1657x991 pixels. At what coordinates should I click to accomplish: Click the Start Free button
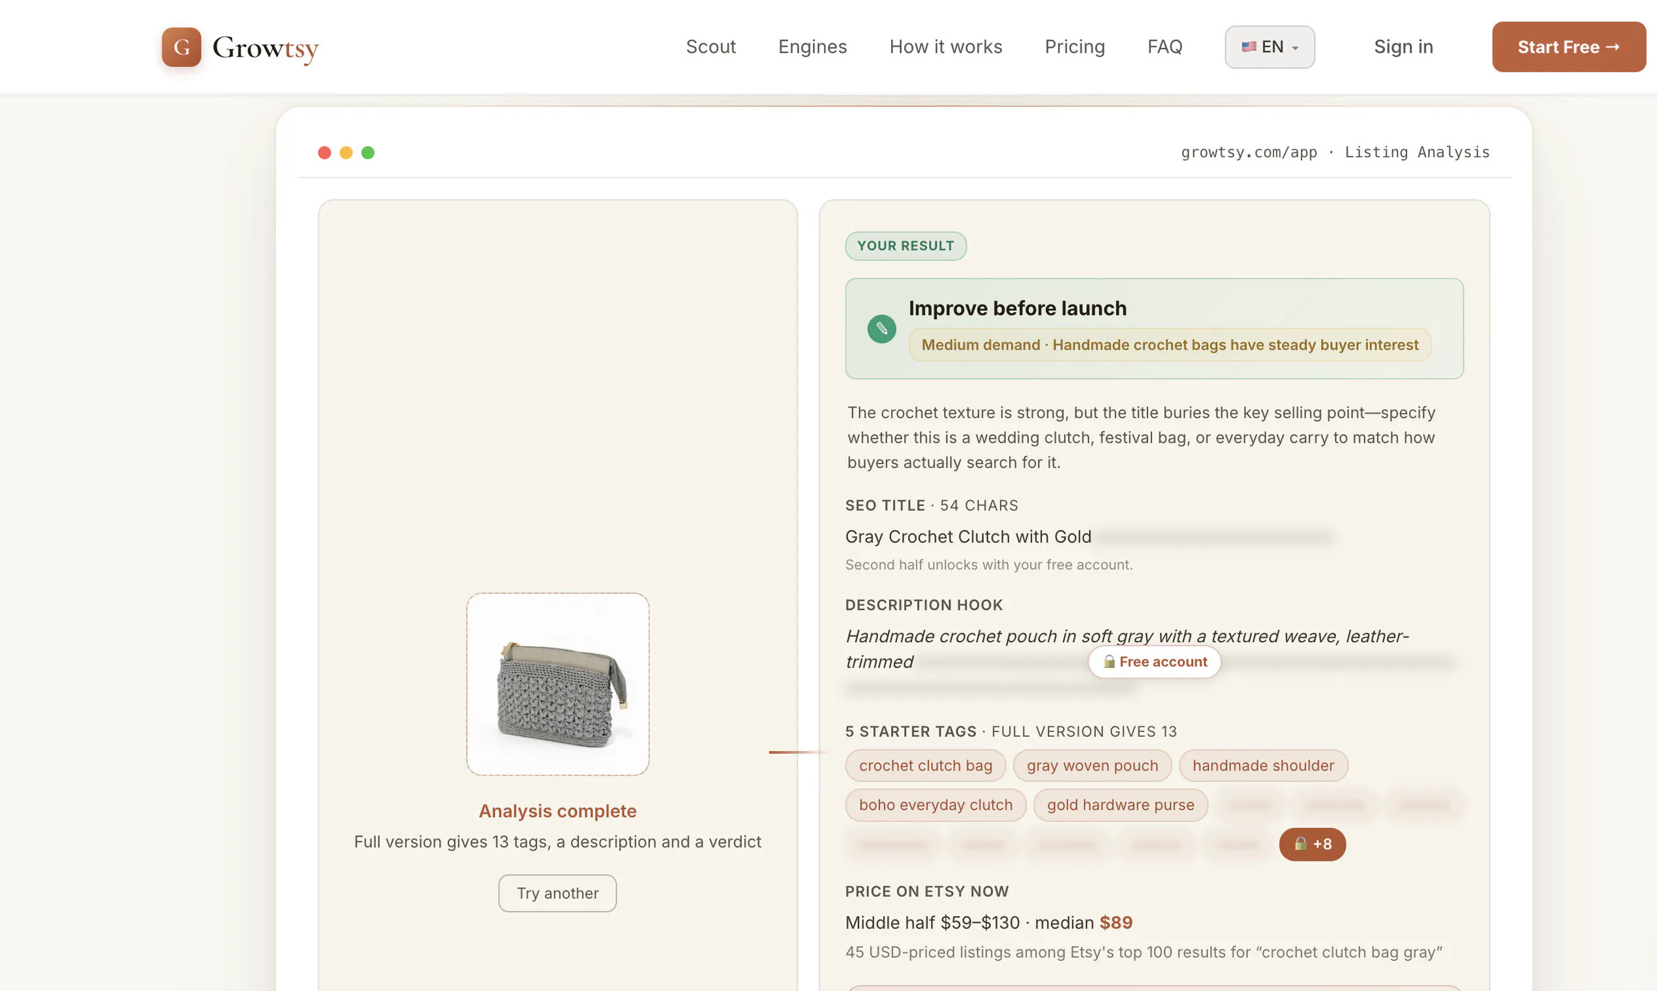1568,47
